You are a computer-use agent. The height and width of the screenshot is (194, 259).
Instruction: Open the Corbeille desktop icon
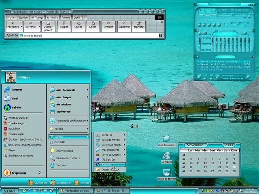(166, 157)
